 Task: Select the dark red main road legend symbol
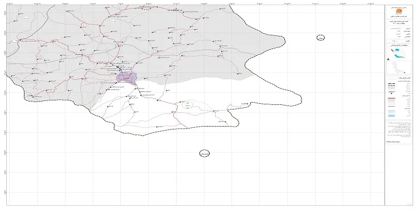[x=391, y=98]
